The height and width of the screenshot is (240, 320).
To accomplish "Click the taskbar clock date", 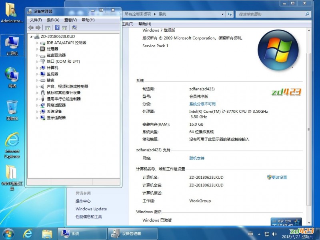I will click(x=298, y=237).
